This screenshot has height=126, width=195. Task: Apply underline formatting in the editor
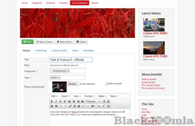(x=60, y=101)
